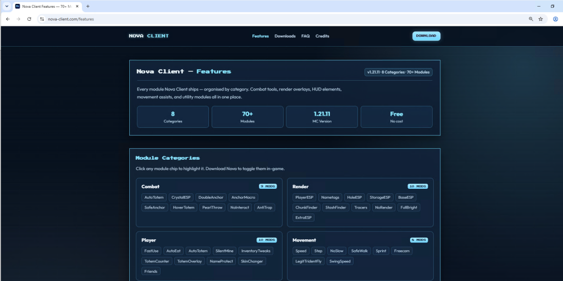Highlight the AntiTrap module chip
Viewport: 563px width, 281px height.
(x=264, y=207)
